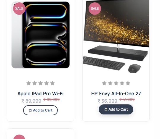Click the struck-through ₹ 99,999 price
Image resolution: width=160 pixels, height=139 pixels.
(x=52, y=99)
